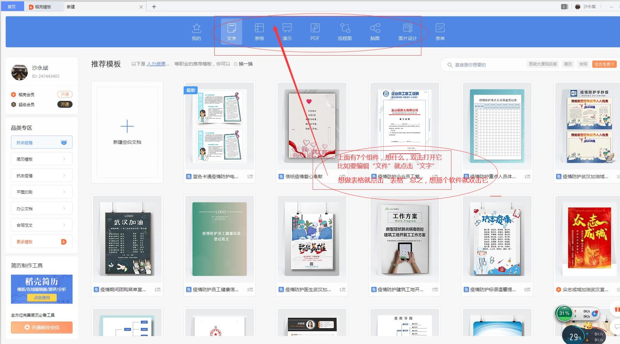Click the plus icon for new blank document
The width and height of the screenshot is (620, 344).
(127, 126)
